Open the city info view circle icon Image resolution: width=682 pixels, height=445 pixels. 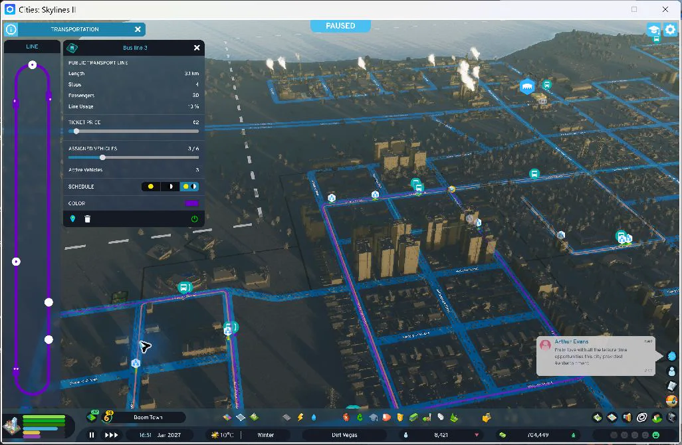point(11,29)
